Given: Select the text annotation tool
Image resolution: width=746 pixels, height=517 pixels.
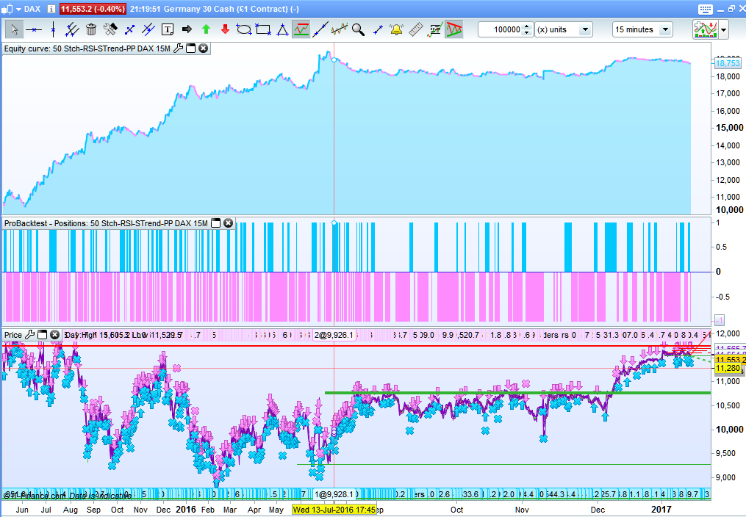Looking at the screenshot, I should pyautogui.click(x=168, y=29).
